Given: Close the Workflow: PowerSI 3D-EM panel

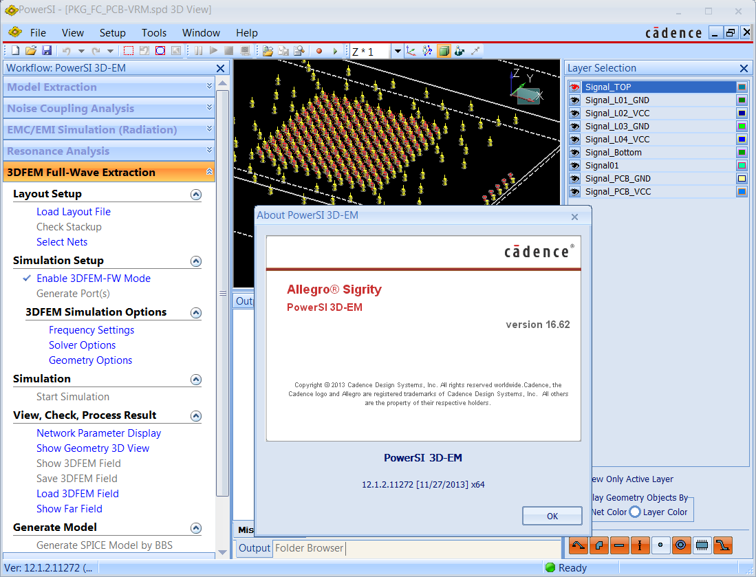Looking at the screenshot, I should coord(220,69).
